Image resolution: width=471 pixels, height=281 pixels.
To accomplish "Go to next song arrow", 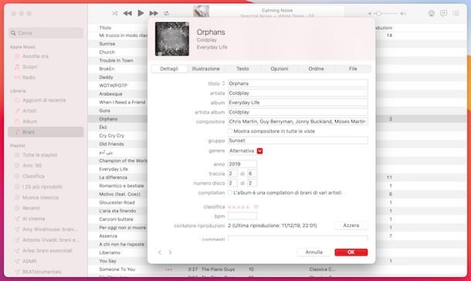I will [170, 252].
